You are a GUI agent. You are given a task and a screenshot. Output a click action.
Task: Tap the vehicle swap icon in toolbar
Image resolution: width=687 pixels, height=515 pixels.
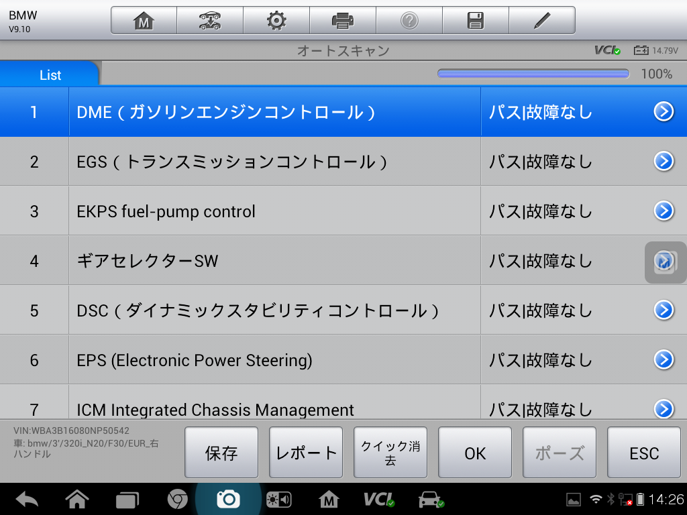click(x=210, y=21)
